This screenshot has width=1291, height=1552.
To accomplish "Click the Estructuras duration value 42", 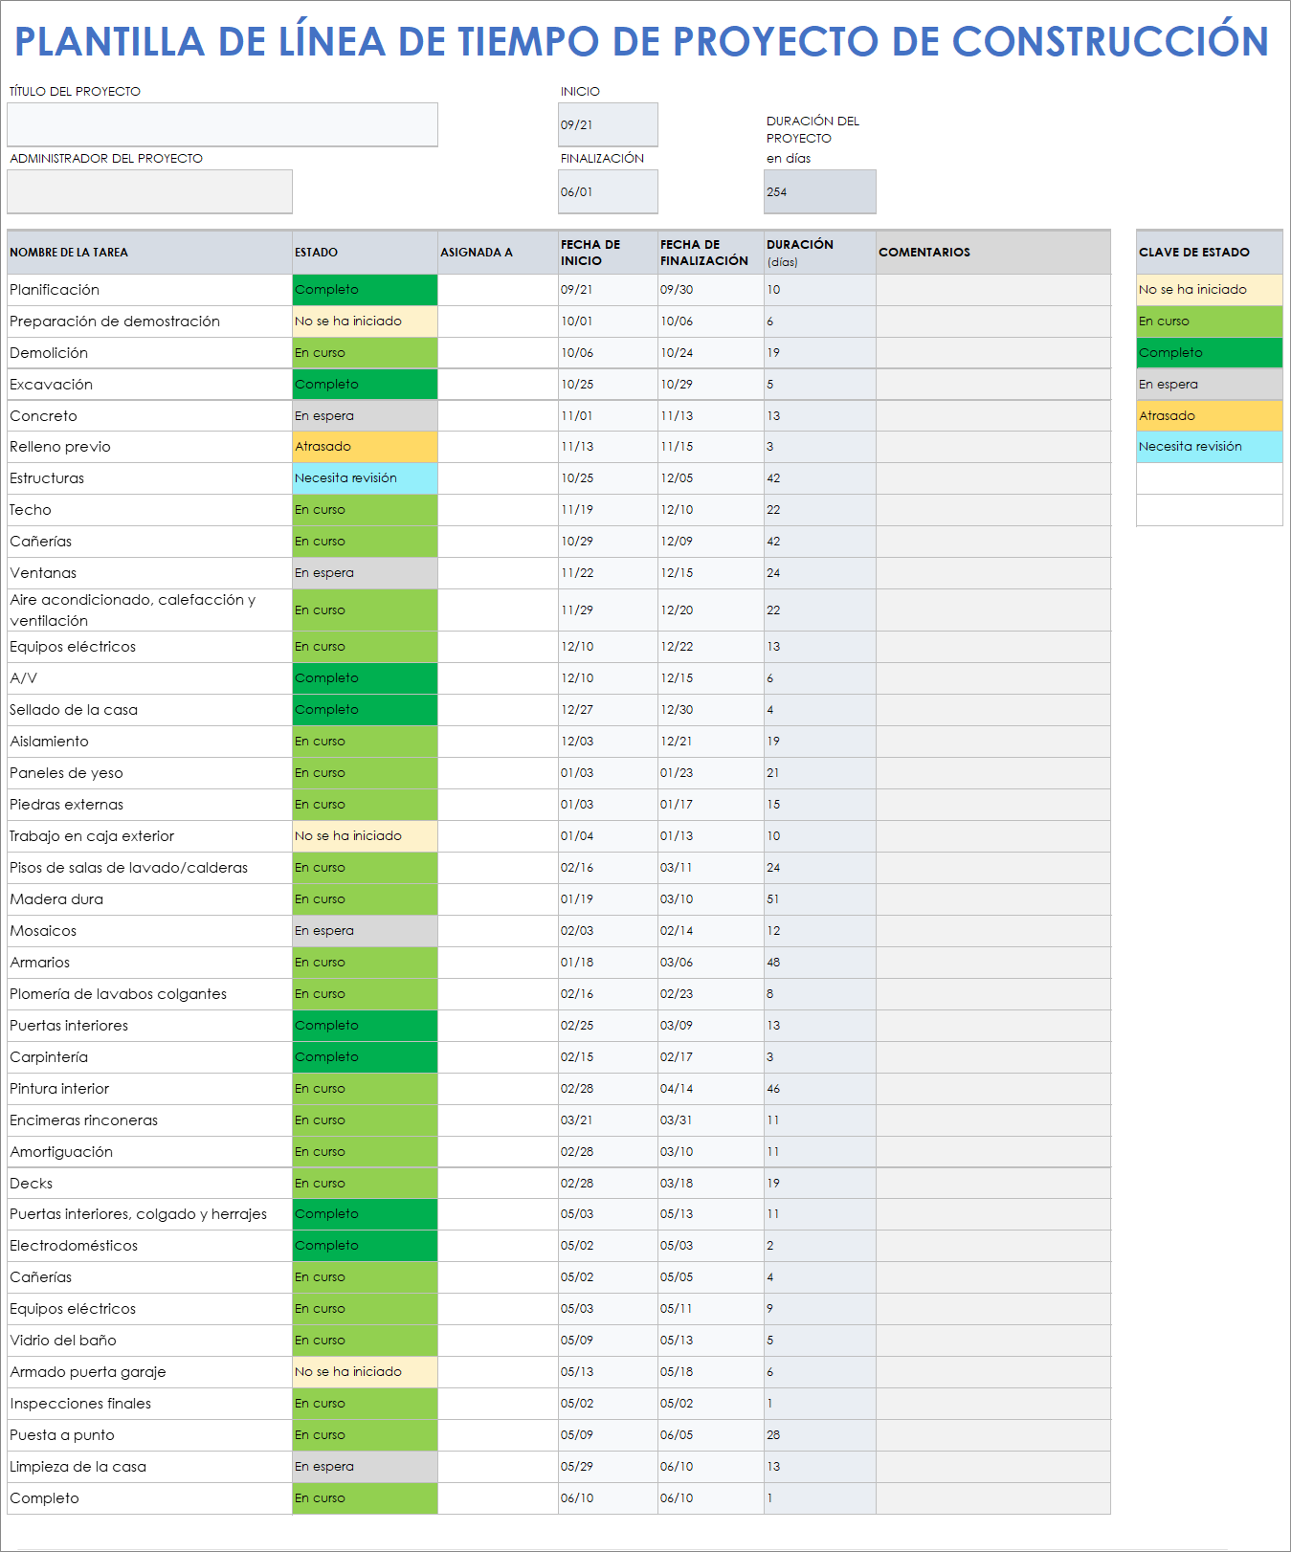I will tap(819, 478).
